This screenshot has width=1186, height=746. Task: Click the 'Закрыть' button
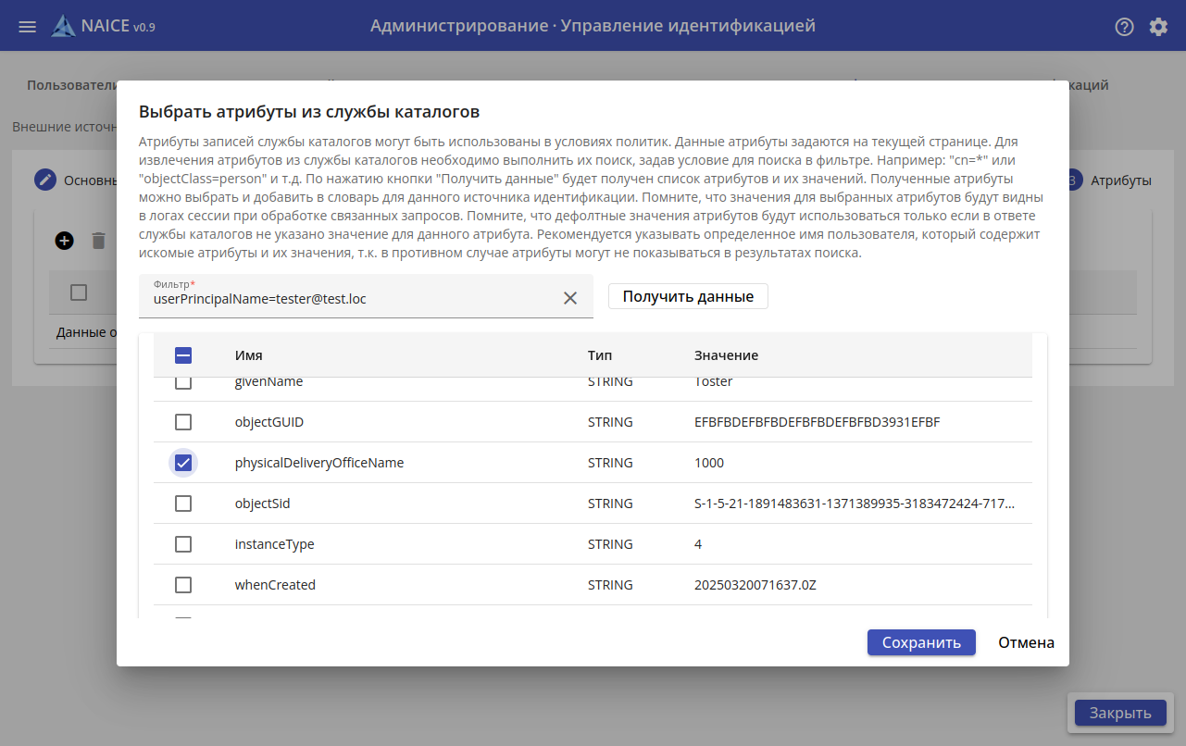(1120, 713)
